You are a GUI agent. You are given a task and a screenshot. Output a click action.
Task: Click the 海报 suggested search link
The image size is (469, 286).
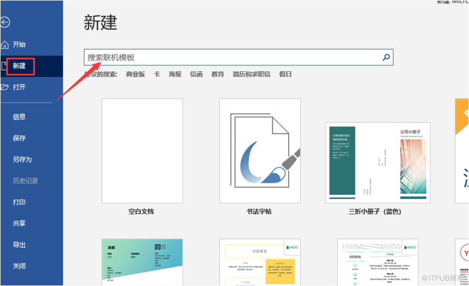click(175, 74)
